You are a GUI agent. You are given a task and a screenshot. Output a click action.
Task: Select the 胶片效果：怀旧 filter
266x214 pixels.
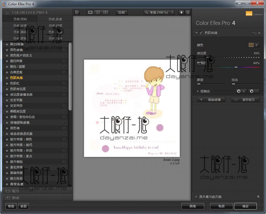pos(36,151)
